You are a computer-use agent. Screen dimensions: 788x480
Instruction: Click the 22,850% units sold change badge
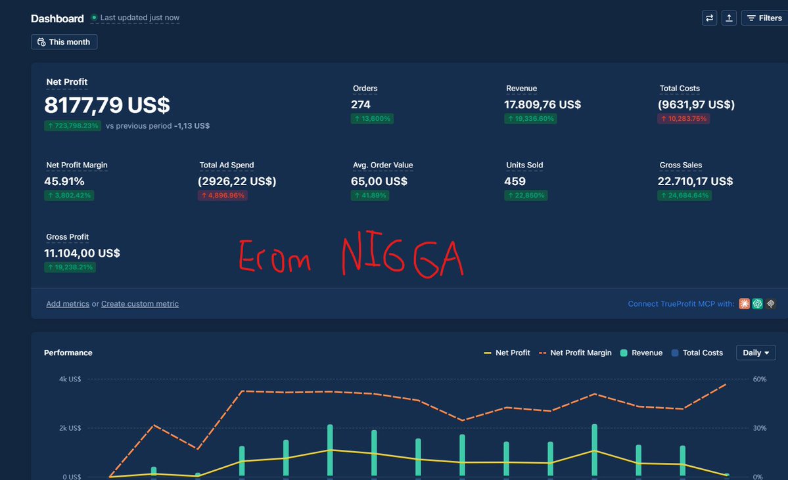coord(526,195)
